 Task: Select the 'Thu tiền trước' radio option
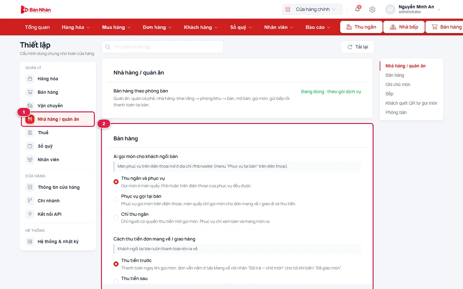point(116,264)
